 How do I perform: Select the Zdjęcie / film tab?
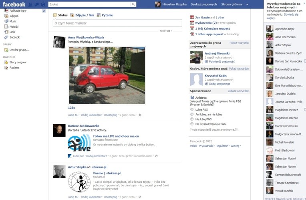point(82,15)
